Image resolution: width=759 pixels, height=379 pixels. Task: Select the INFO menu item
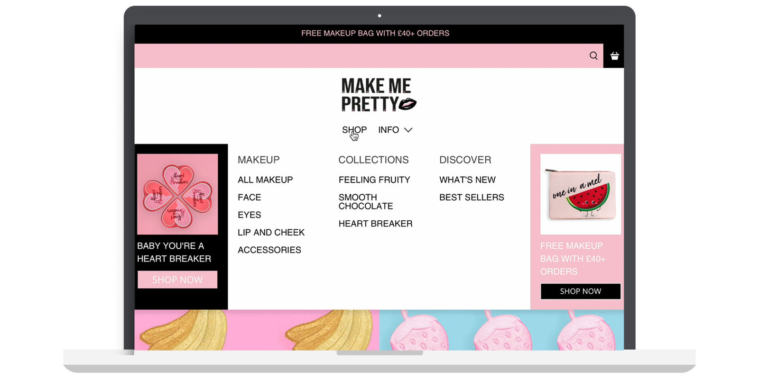(389, 130)
